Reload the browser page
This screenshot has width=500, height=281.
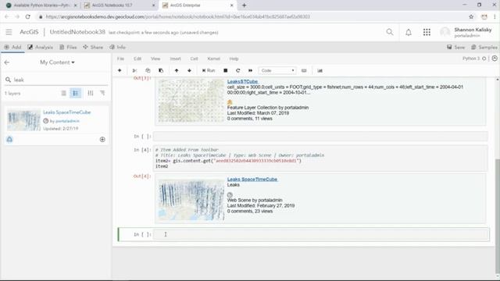28,16
